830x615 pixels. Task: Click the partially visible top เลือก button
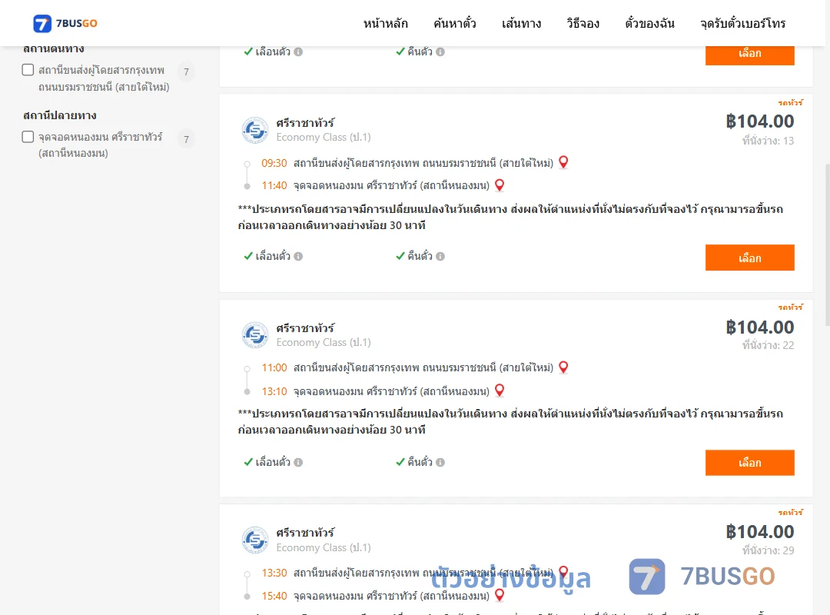[x=749, y=55]
